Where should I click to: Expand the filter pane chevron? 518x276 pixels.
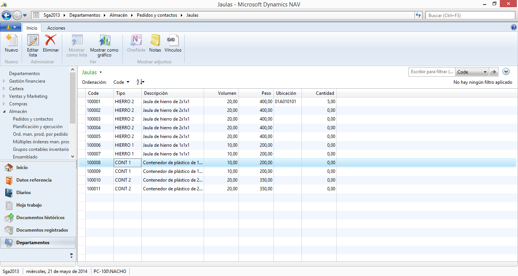506,72
